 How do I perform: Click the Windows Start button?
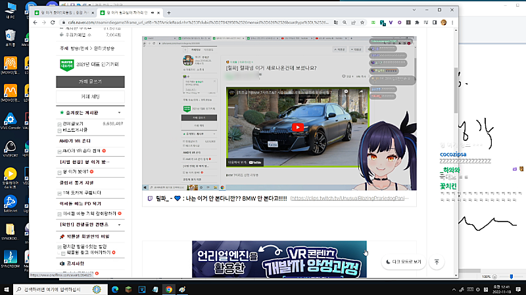[x=7, y=288]
